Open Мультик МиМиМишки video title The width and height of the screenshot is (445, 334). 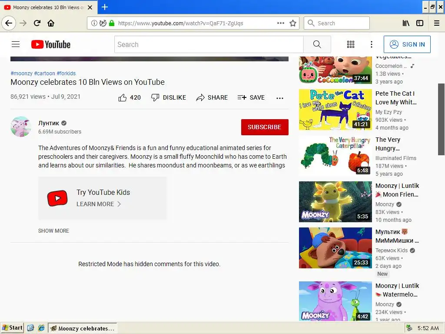[x=397, y=236]
